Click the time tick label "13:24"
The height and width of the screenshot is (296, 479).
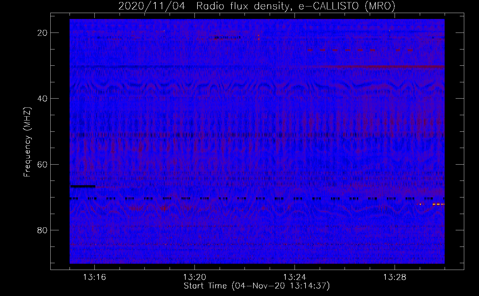pos(295,277)
